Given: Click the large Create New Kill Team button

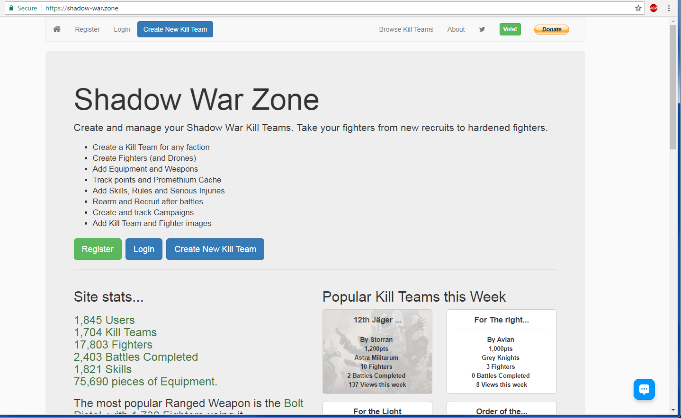Looking at the screenshot, I should point(215,249).
